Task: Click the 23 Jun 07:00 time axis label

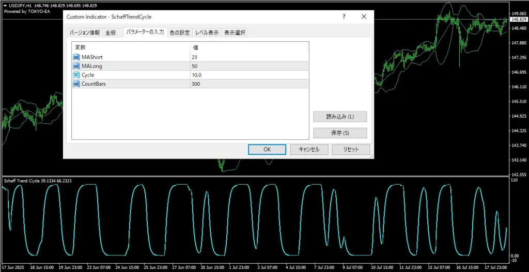Action: tap(98, 267)
